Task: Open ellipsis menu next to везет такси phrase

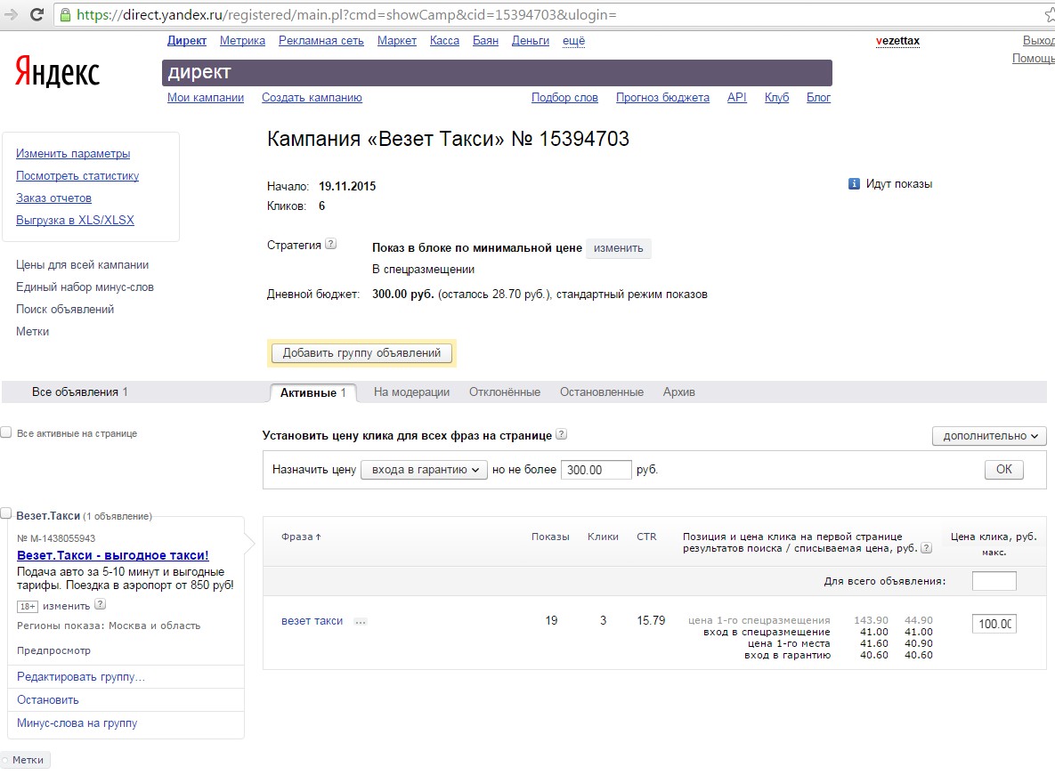Action: click(361, 622)
